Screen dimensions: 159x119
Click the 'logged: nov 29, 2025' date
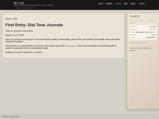coord(15,35)
